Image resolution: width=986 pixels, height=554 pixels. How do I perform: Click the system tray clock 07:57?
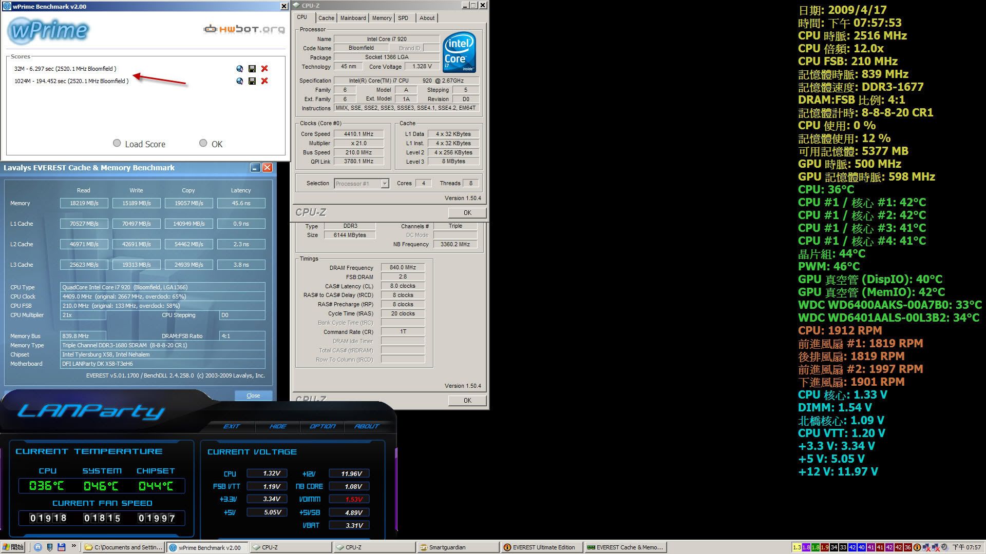click(x=966, y=547)
